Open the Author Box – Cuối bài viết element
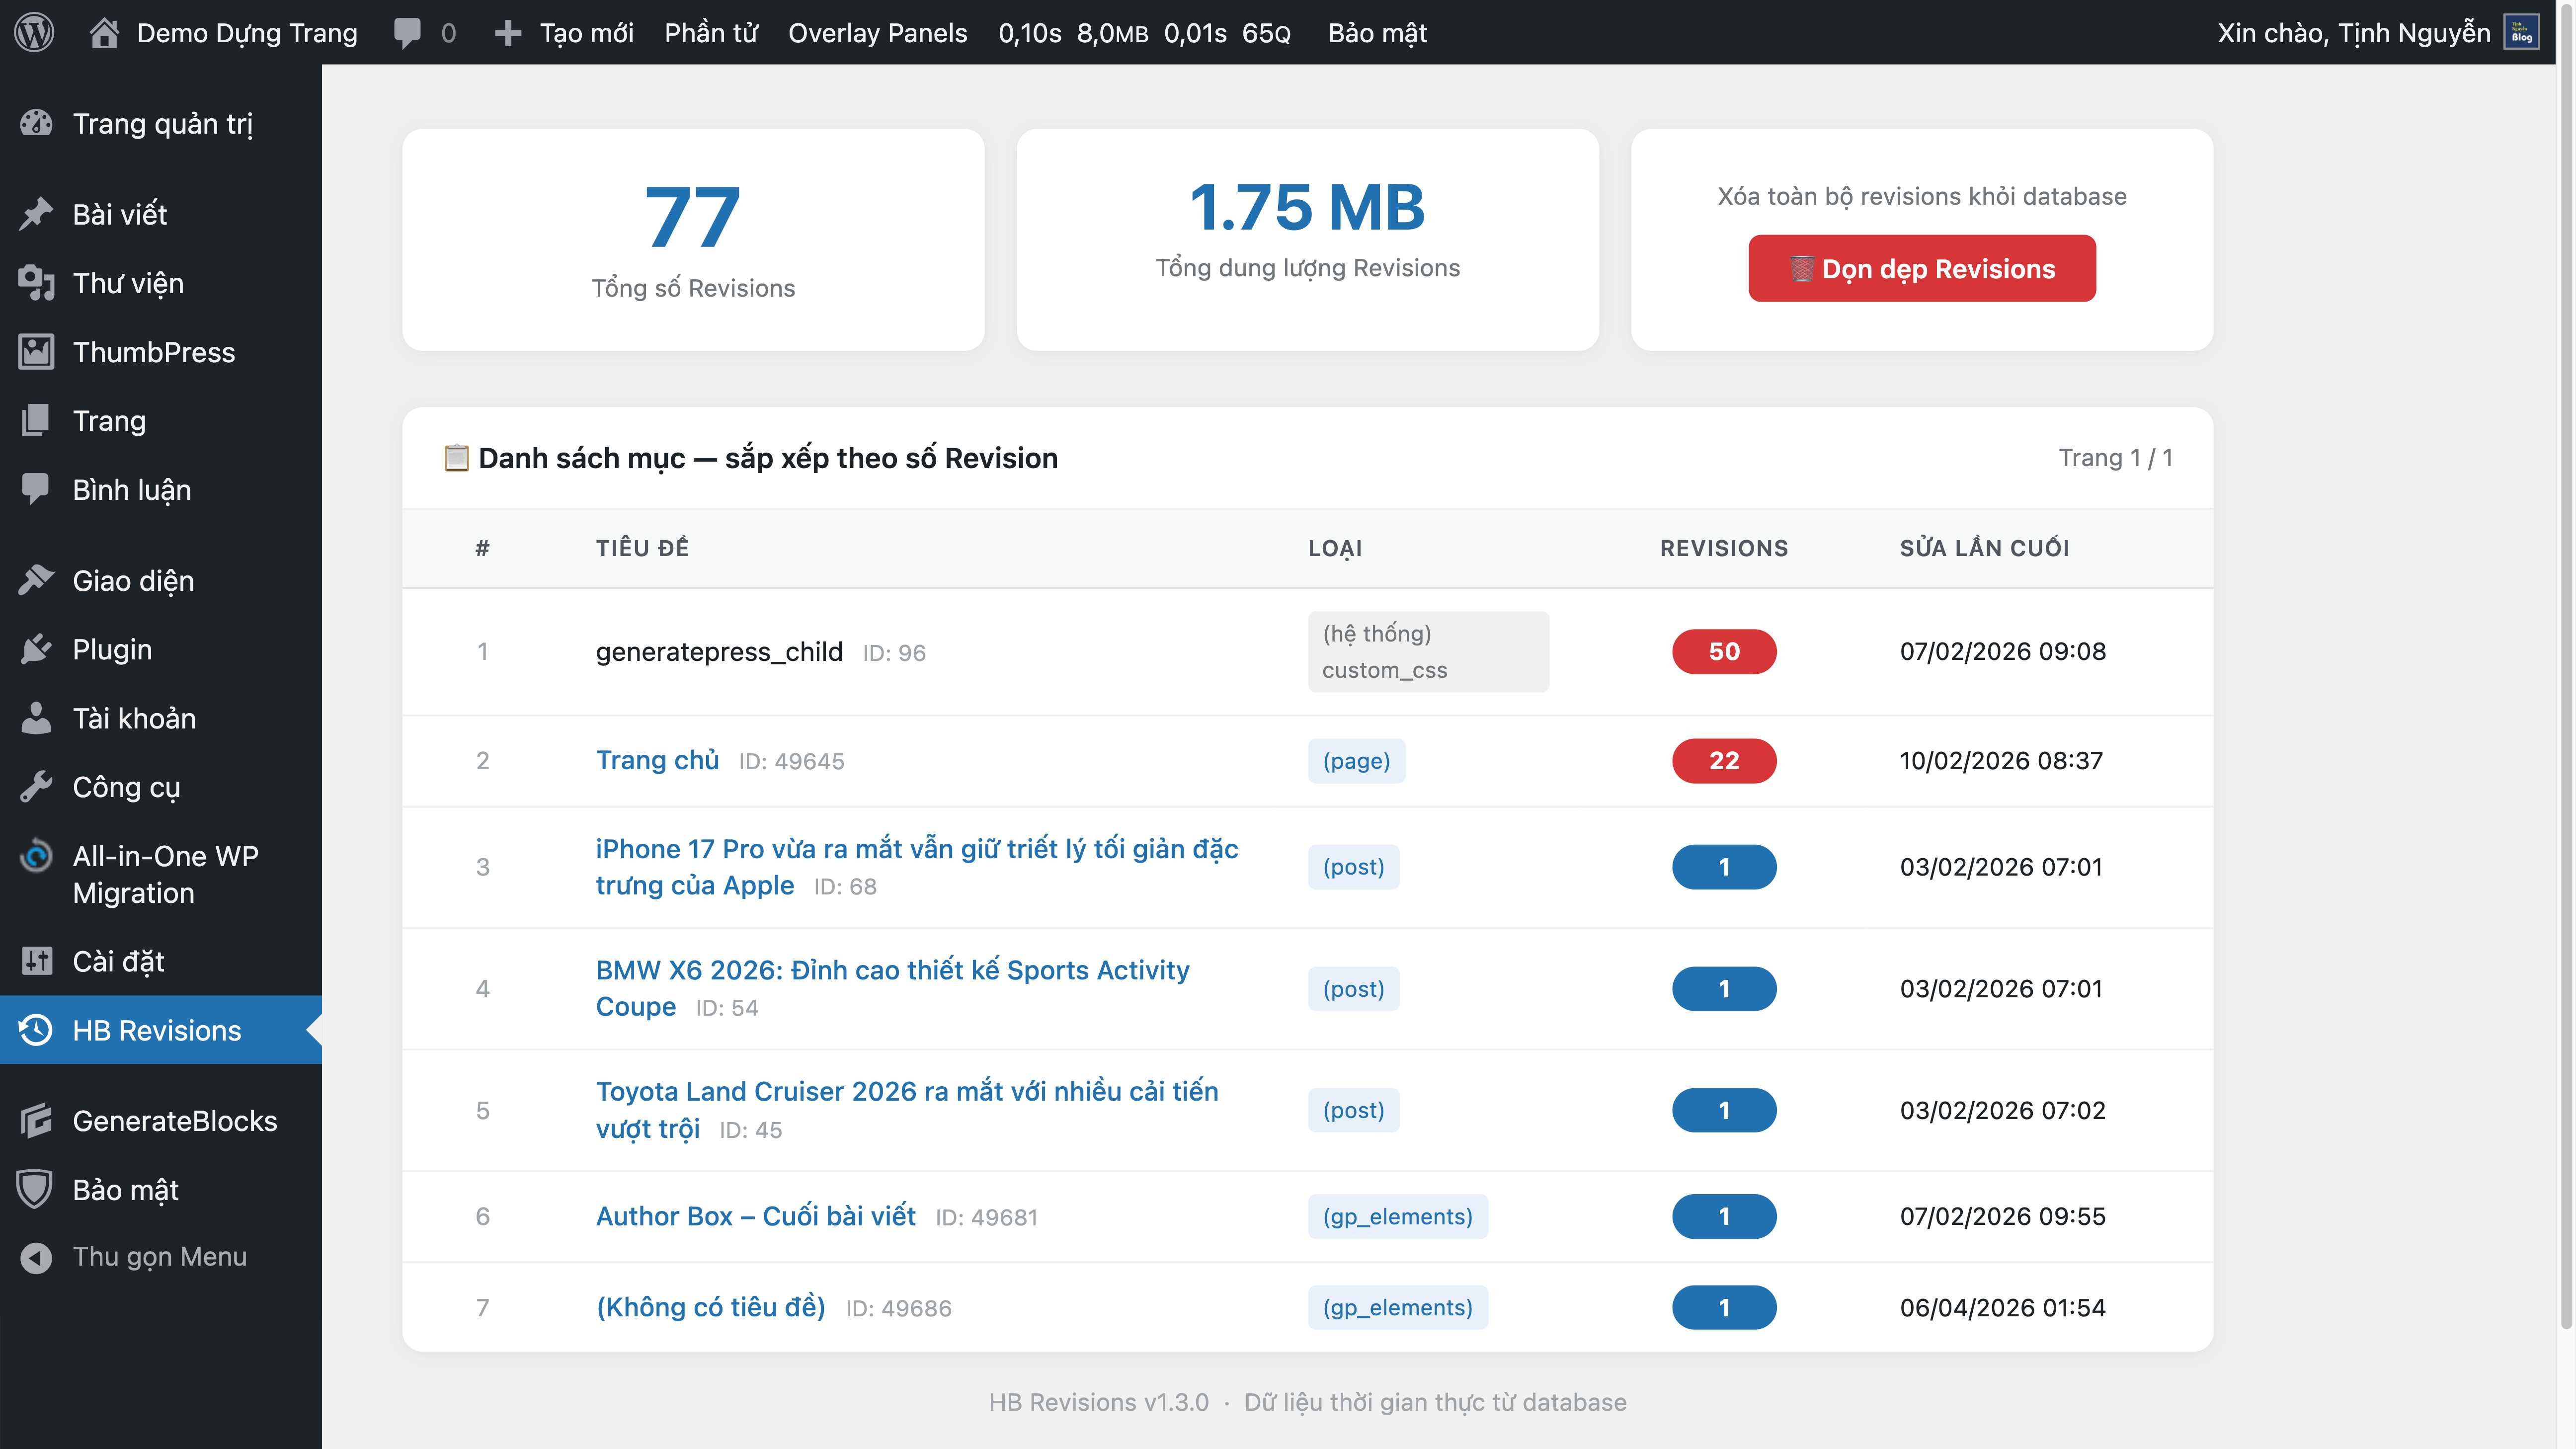The width and height of the screenshot is (2576, 1449). [755, 1216]
